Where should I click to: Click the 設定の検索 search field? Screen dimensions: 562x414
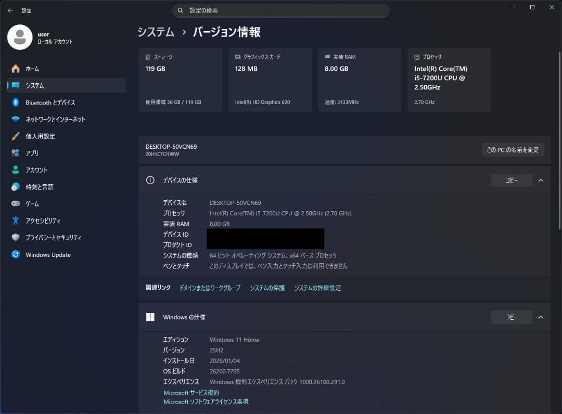pyautogui.click(x=281, y=10)
